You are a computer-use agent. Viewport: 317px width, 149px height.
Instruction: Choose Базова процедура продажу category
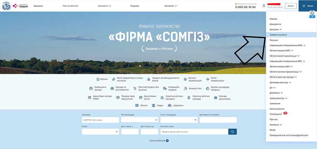click(218, 89)
